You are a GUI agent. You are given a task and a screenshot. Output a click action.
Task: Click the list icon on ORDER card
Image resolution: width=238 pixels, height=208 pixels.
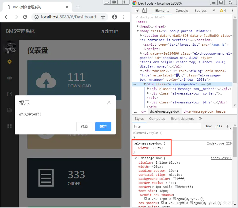pos(46,178)
